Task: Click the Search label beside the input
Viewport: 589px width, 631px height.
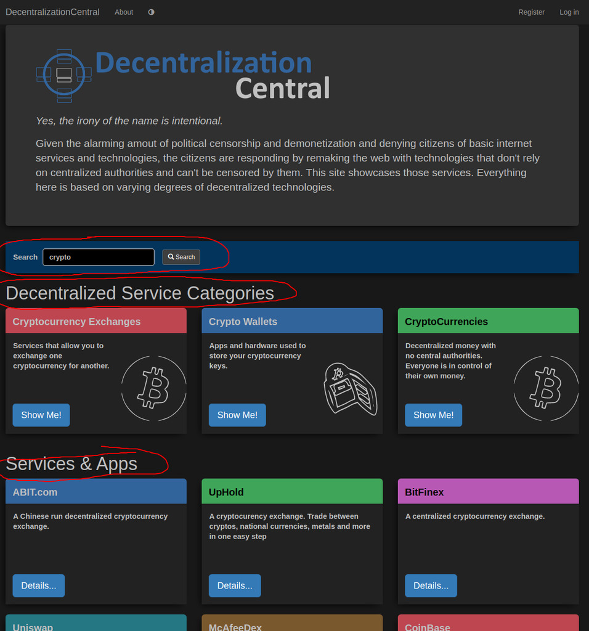Action: [x=25, y=257]
